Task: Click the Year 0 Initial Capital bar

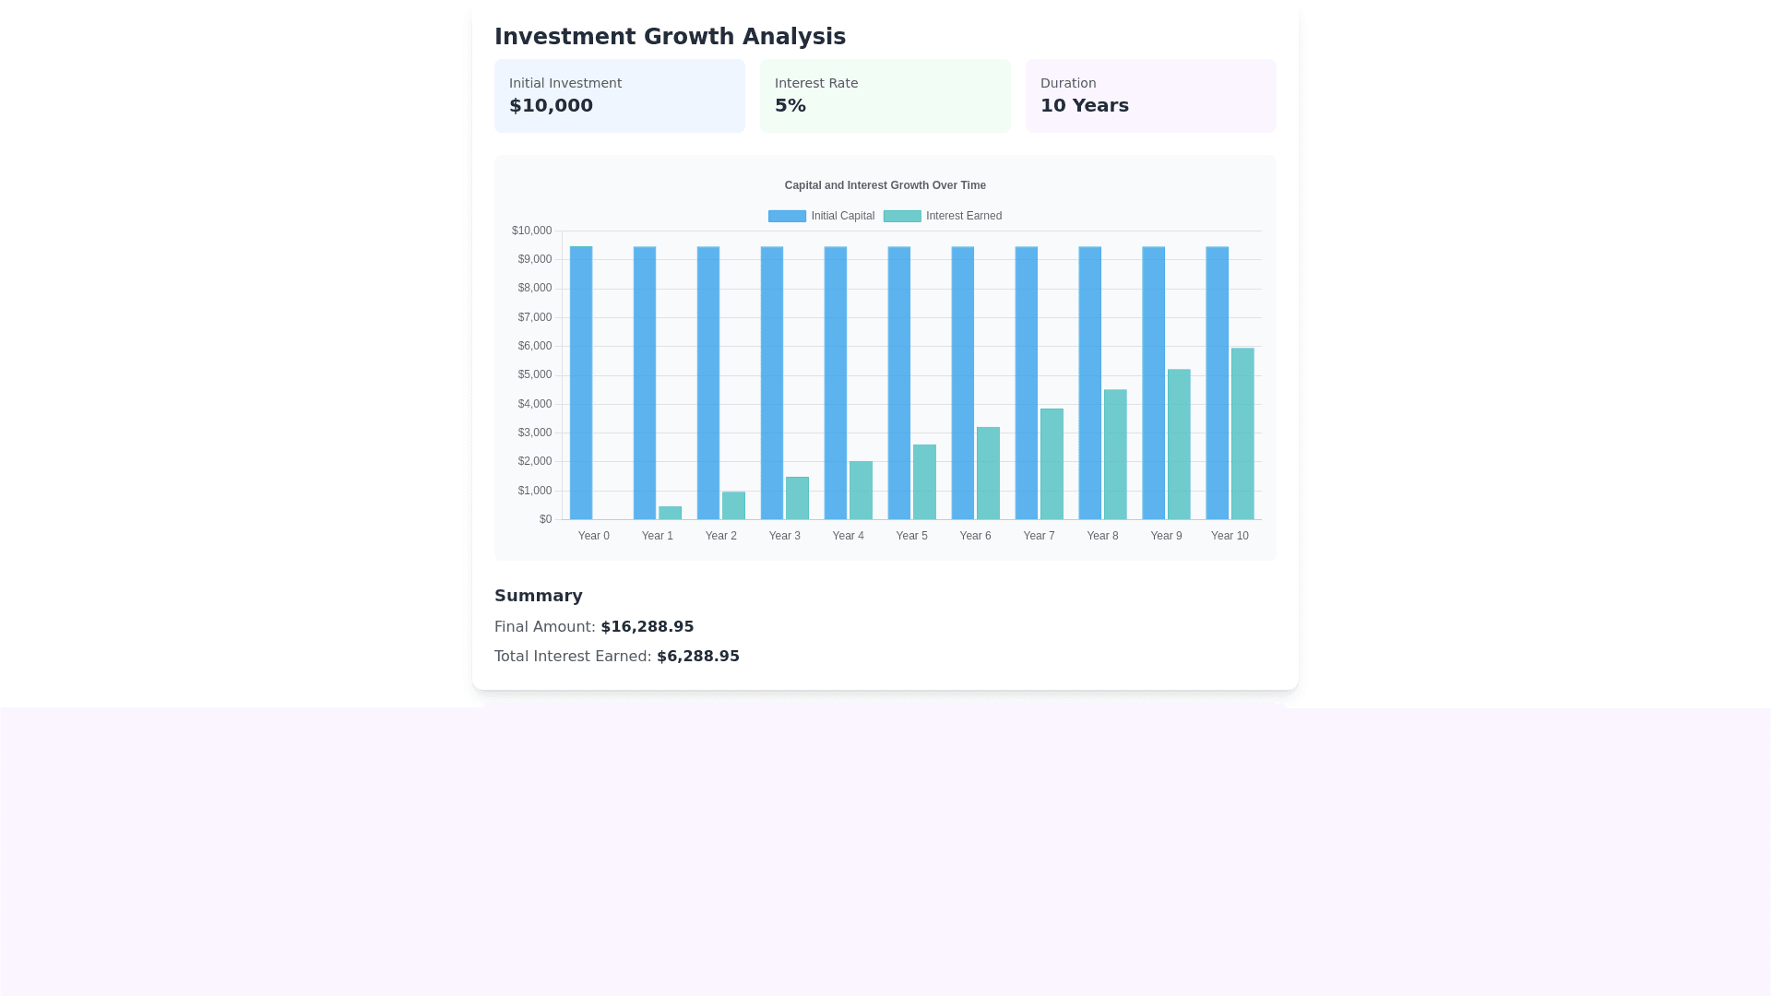Action: point(581,383)
